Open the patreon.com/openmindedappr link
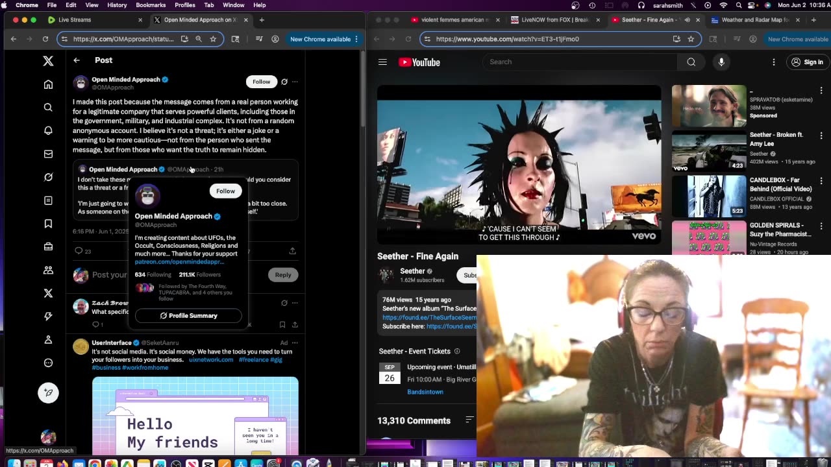 [179, 262]
